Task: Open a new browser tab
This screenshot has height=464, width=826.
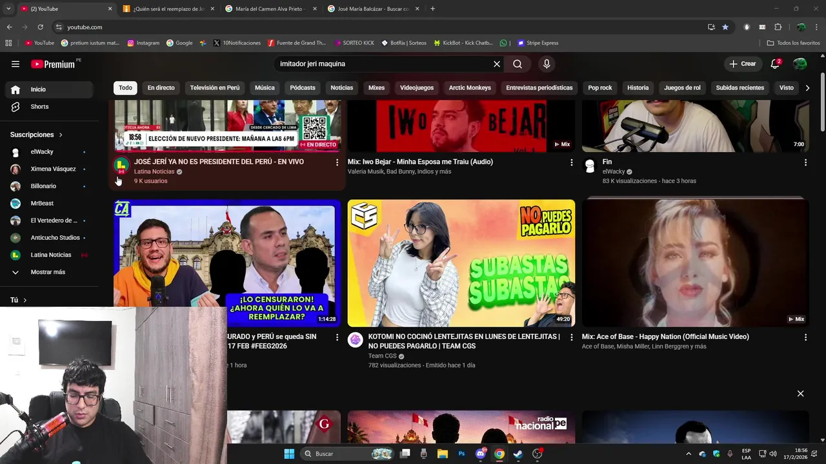Action: [x=432, y=9]
